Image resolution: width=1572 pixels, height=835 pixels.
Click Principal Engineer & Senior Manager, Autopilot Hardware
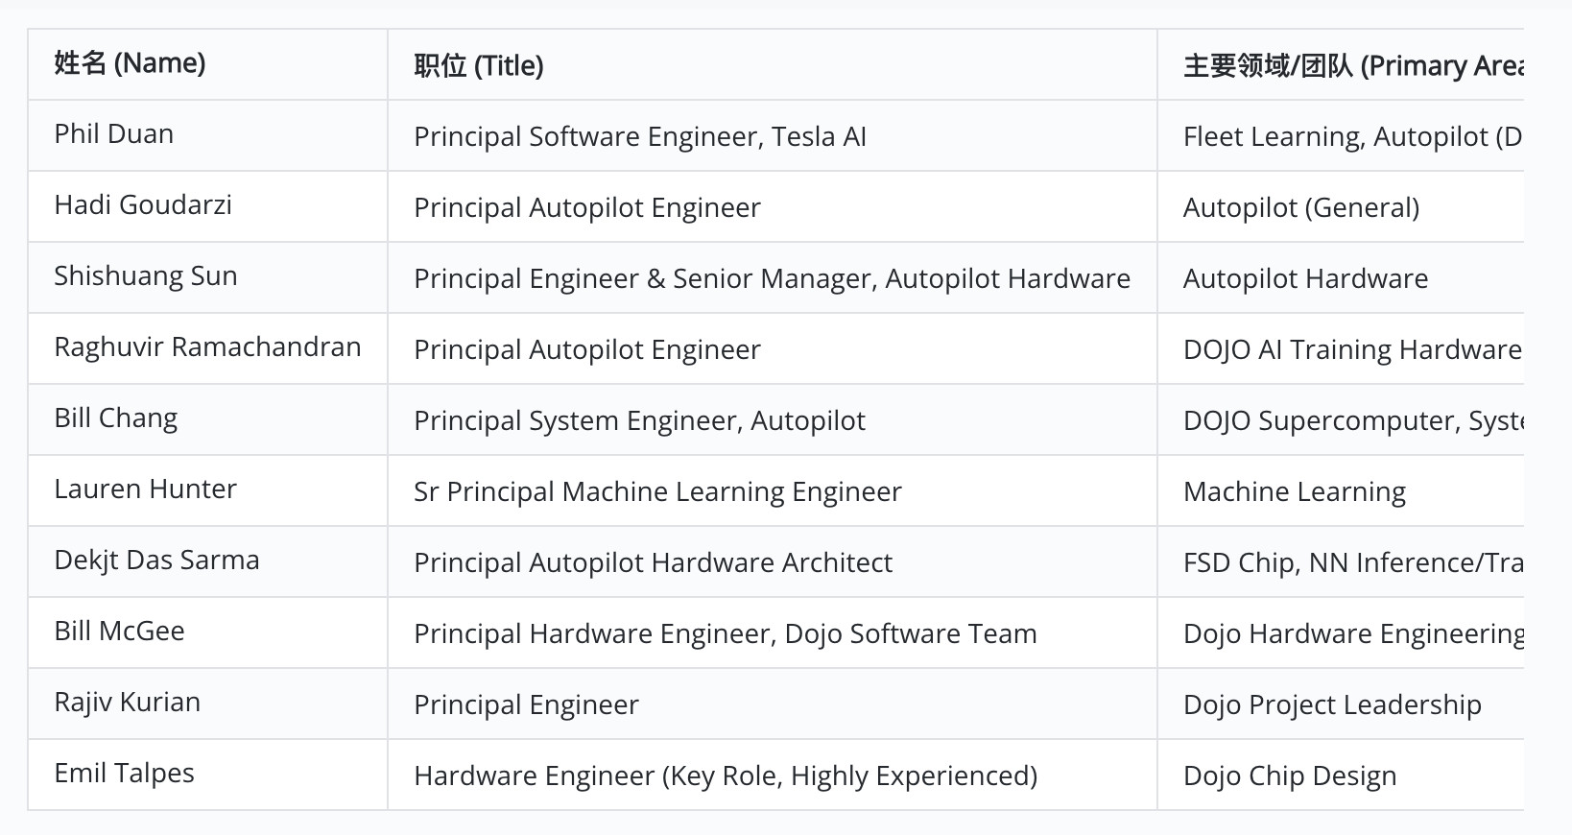772,278
